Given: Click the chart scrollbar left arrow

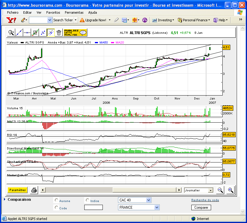Looking at the screenshot, I should [x=43, y=190].
